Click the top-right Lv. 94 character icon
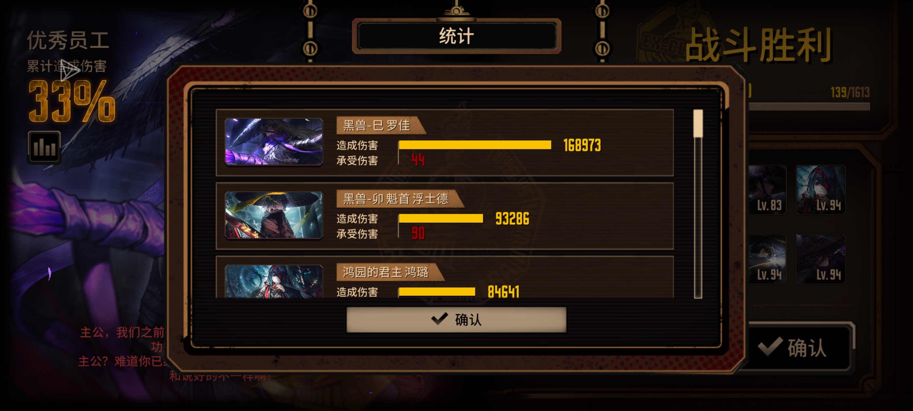Viewport: 913px width, 411px height. 820,190
